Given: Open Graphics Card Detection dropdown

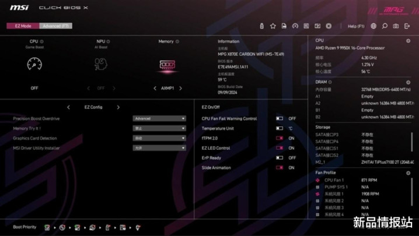Looking at the screenshot, I should [159, 138].
